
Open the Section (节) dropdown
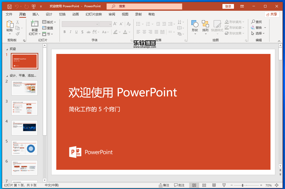pos(48,34)
